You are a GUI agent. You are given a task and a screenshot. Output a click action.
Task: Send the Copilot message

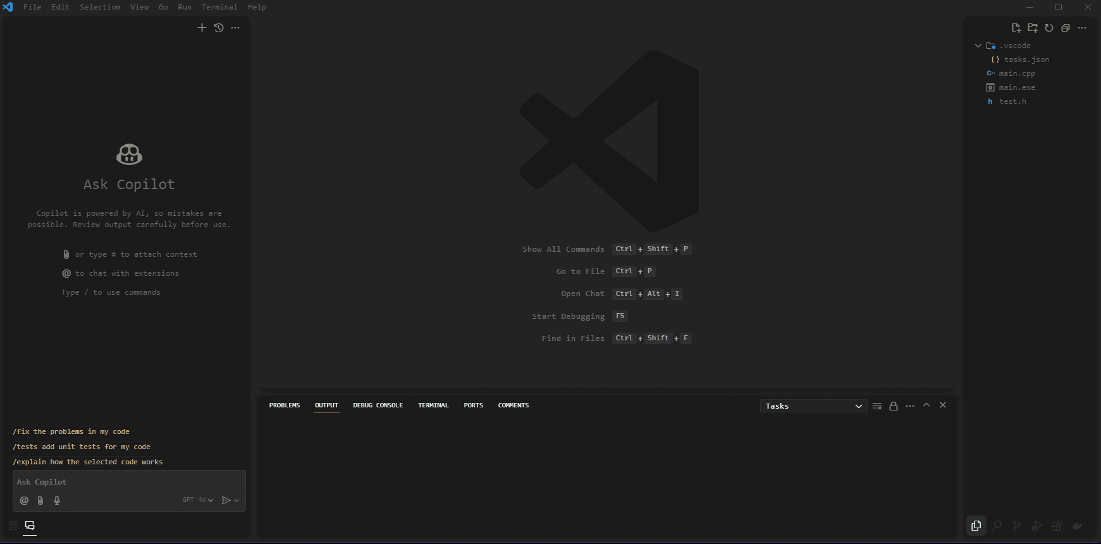[x=226, y=500]
